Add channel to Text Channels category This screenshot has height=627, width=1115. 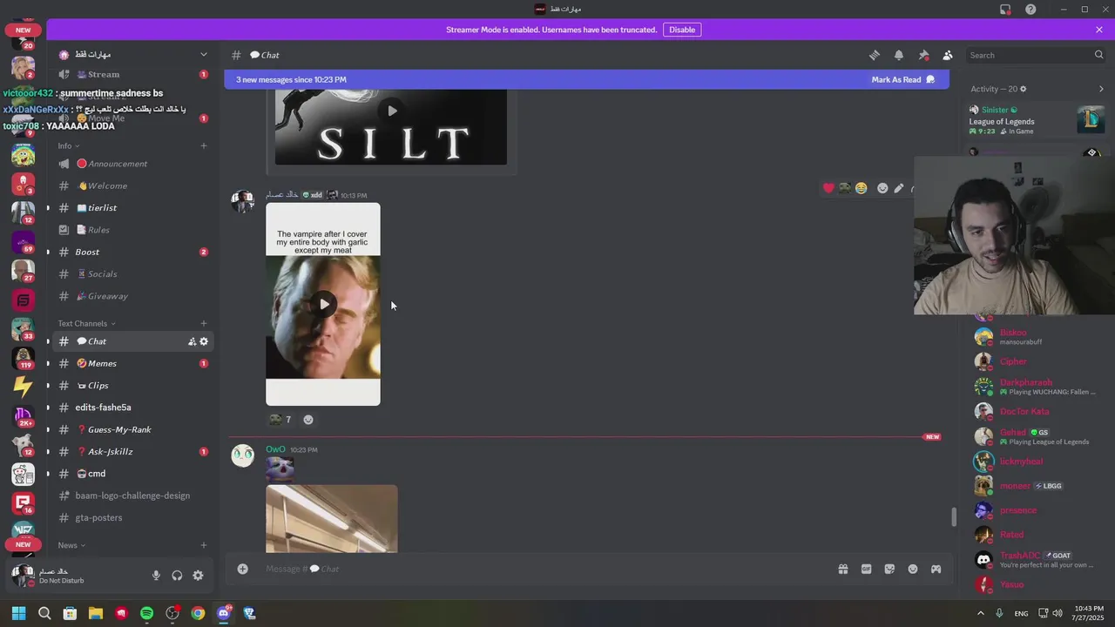(x=204, y=324)
